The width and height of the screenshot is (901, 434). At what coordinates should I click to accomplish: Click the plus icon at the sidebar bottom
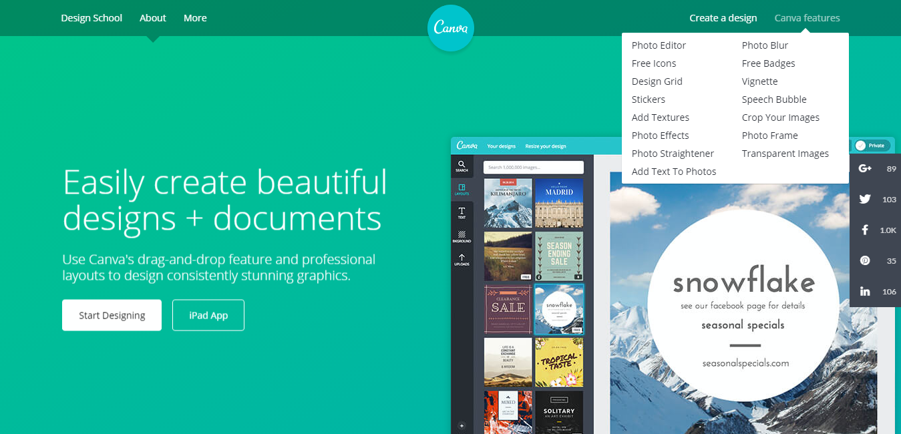click(461, 425)
